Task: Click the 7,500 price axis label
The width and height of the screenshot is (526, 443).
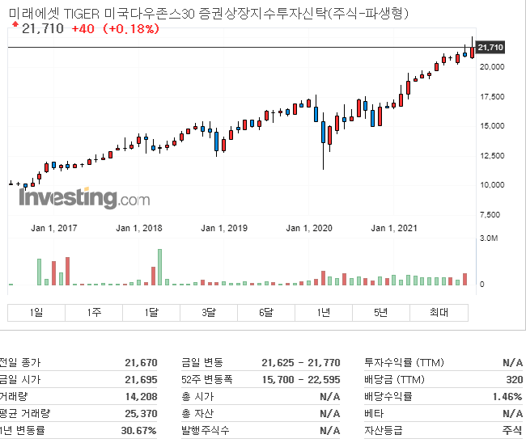Action: (x=490, y=215)
